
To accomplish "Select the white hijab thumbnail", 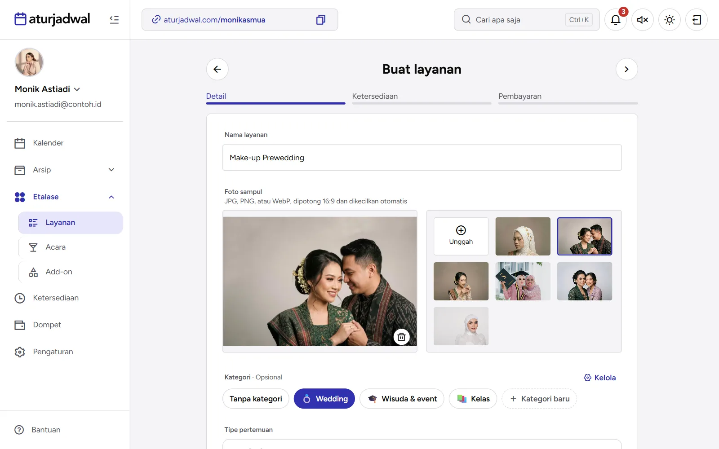I will pos(461,326).
